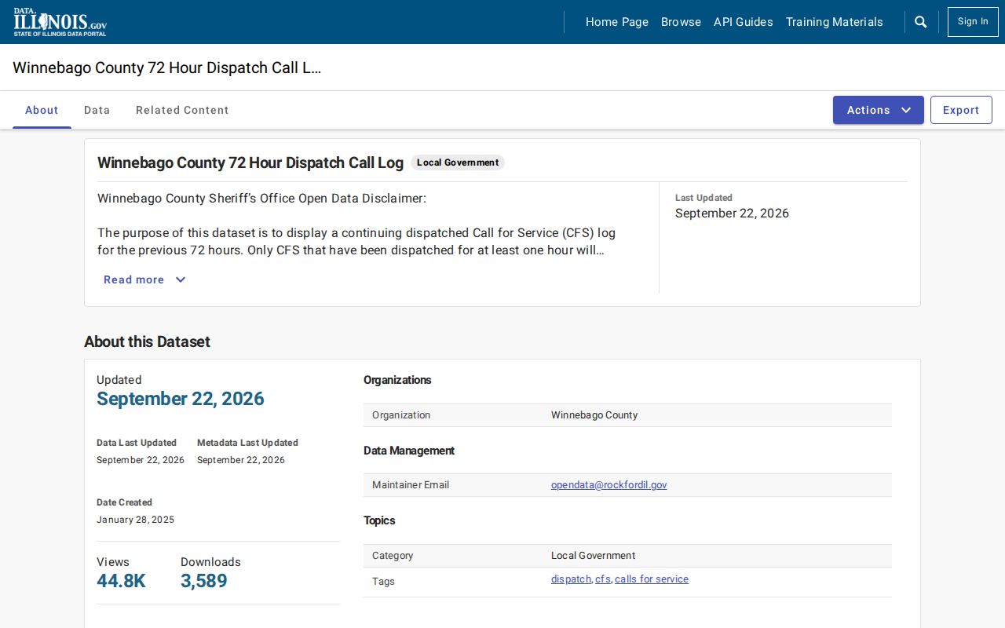Follow the dispatch tag link

click(x=571, y=579)
